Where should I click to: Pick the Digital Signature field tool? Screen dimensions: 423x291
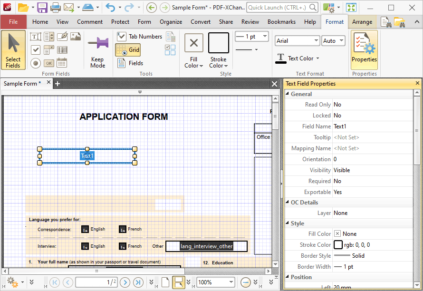click(62, 37)
